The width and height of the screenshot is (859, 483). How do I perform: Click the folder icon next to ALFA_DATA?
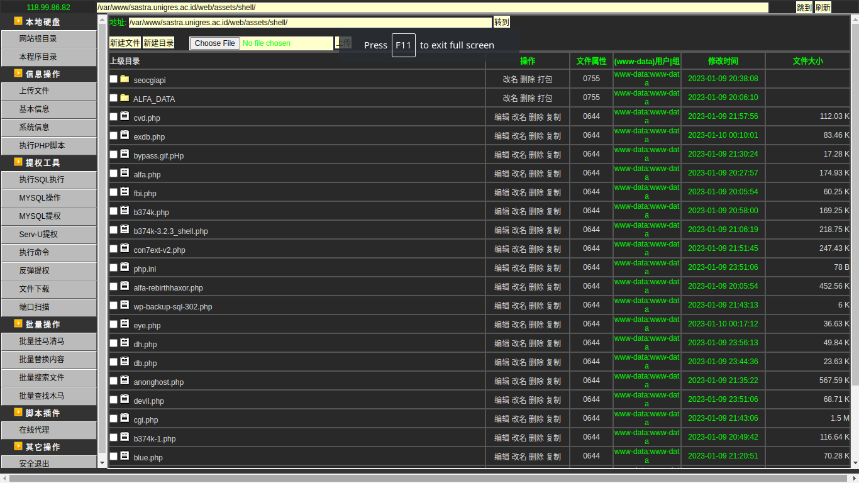pos(125,97)
